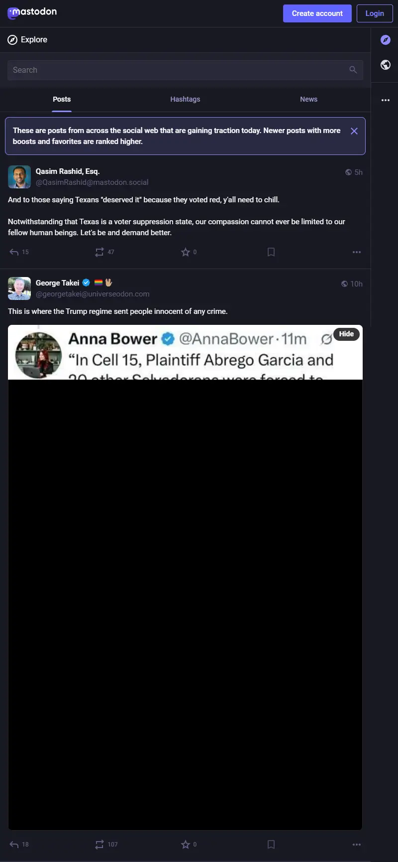
Task: Switch to the Hashtags tab
Action: (185, 100)
